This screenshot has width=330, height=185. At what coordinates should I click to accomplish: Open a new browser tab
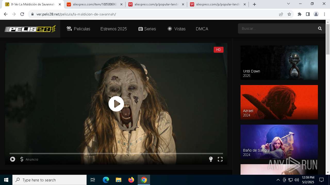pyautogui.click(x=254, y=4)
